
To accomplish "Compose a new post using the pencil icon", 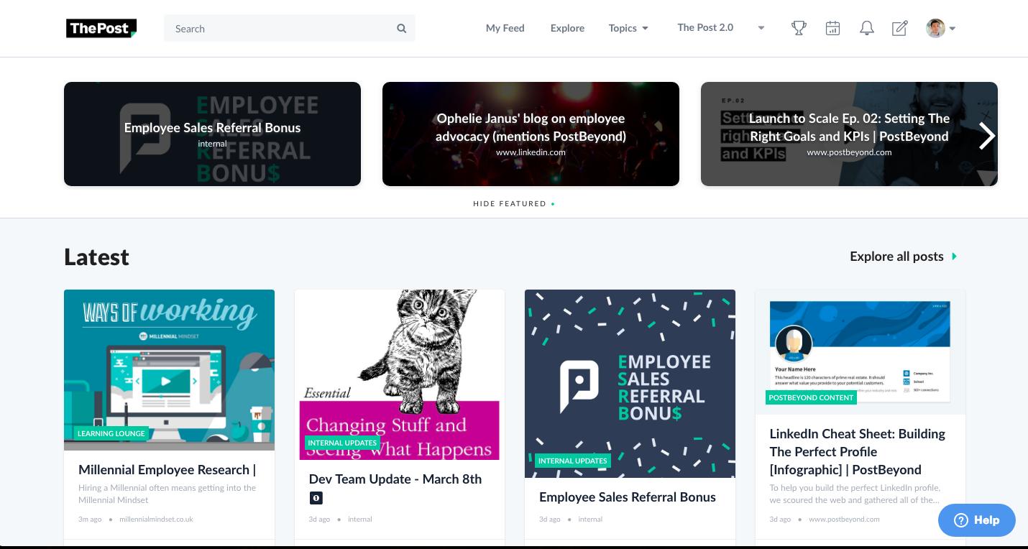I will 899,28.
